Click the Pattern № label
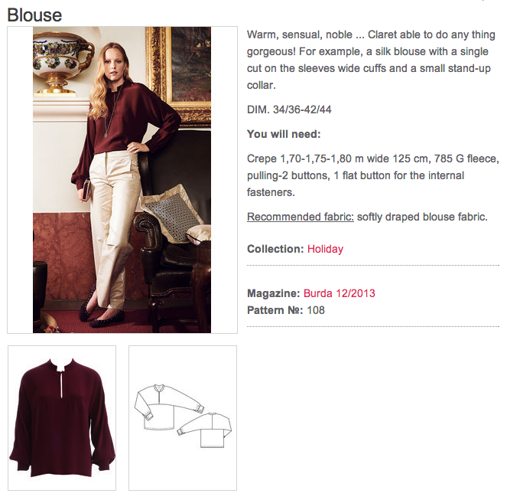 pos(275,310)
